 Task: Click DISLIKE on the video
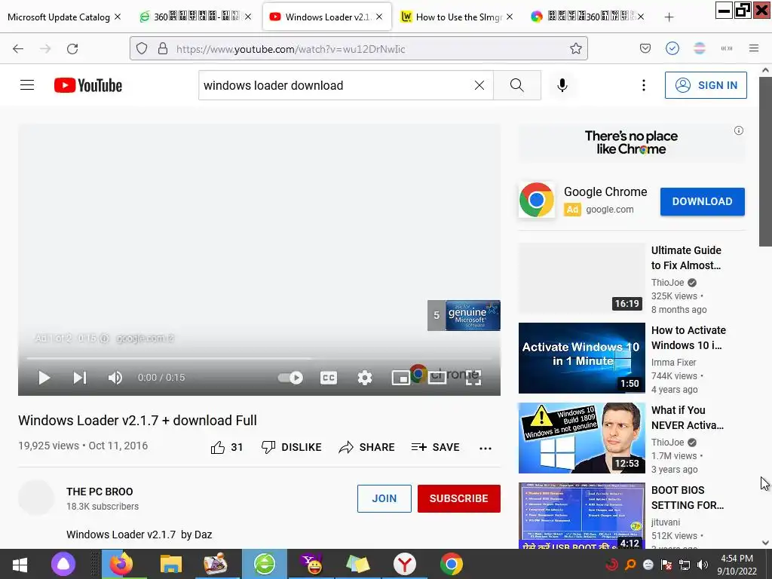coord(292,447)
